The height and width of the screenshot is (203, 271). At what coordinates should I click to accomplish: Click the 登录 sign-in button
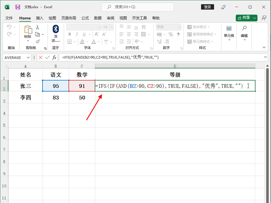point(207,7)
